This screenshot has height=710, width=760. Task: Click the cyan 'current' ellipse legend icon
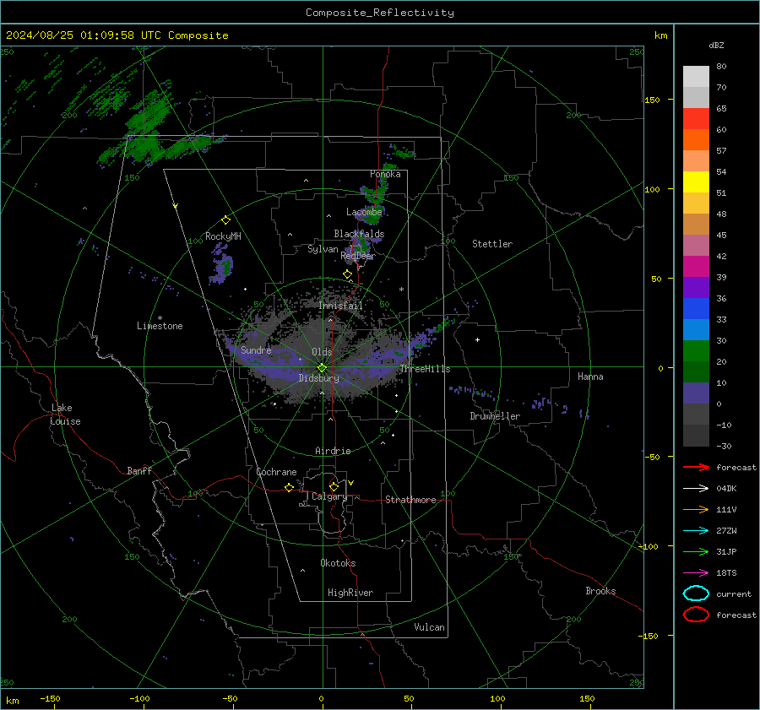[x=696, y=593]
